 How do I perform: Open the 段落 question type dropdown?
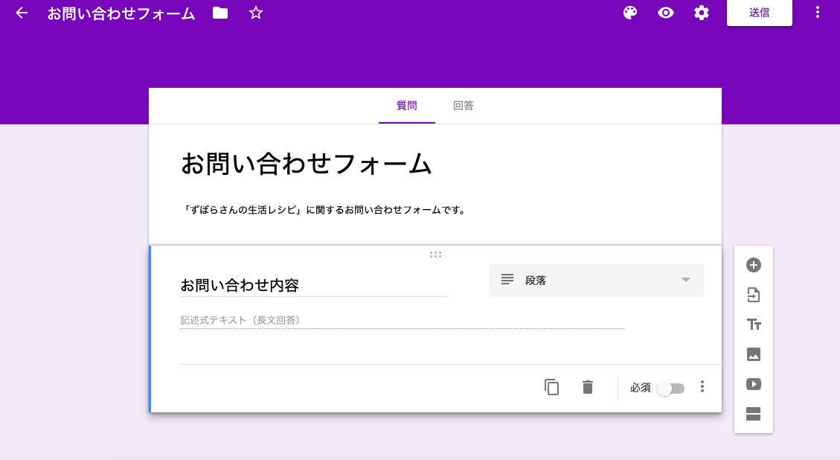(596, 281)
